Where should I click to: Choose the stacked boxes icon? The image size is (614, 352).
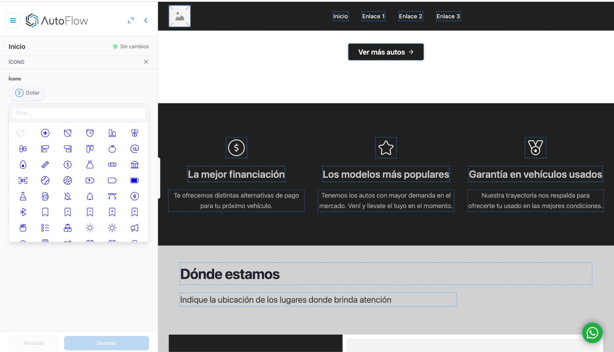(x=68, y=228)
